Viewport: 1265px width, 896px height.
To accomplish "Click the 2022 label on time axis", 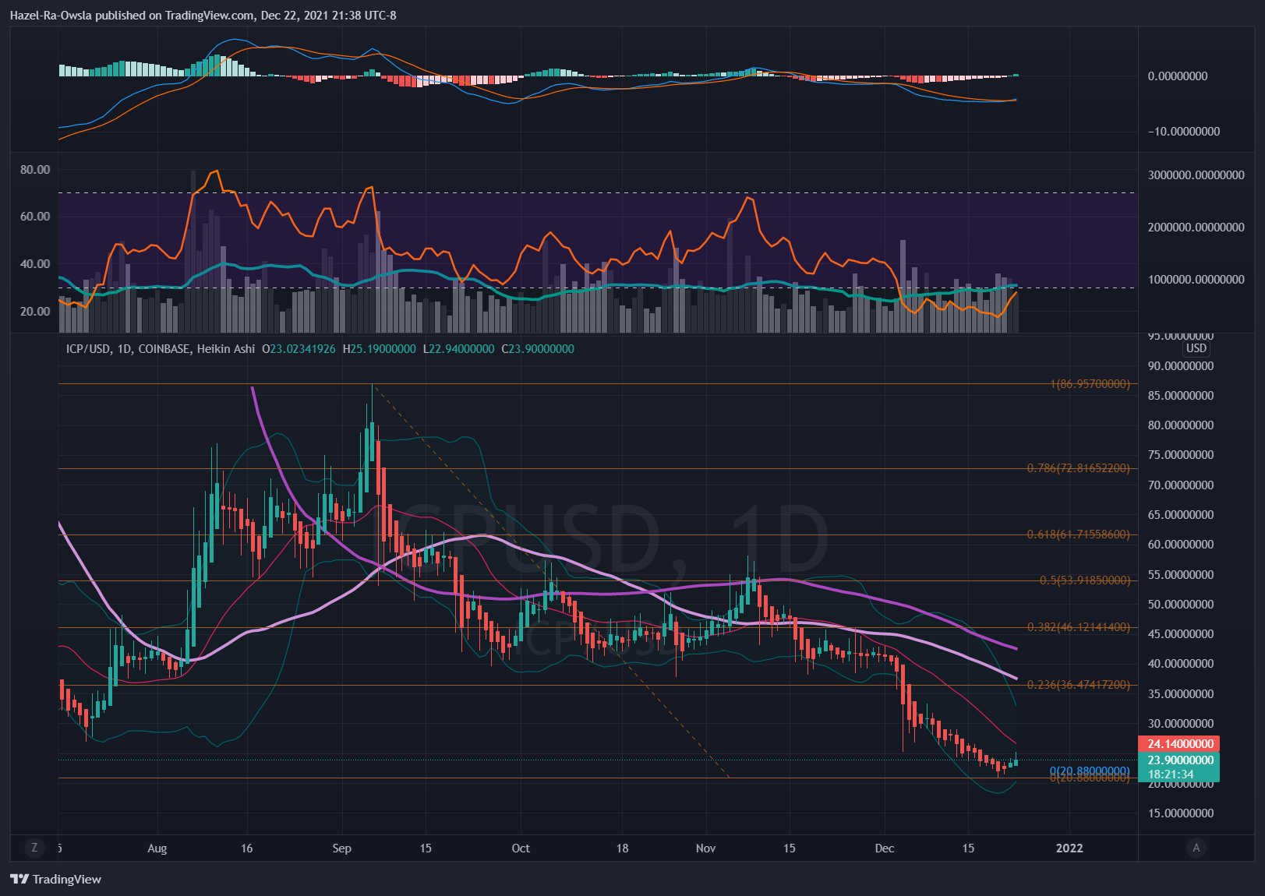I will [1069, 848].
